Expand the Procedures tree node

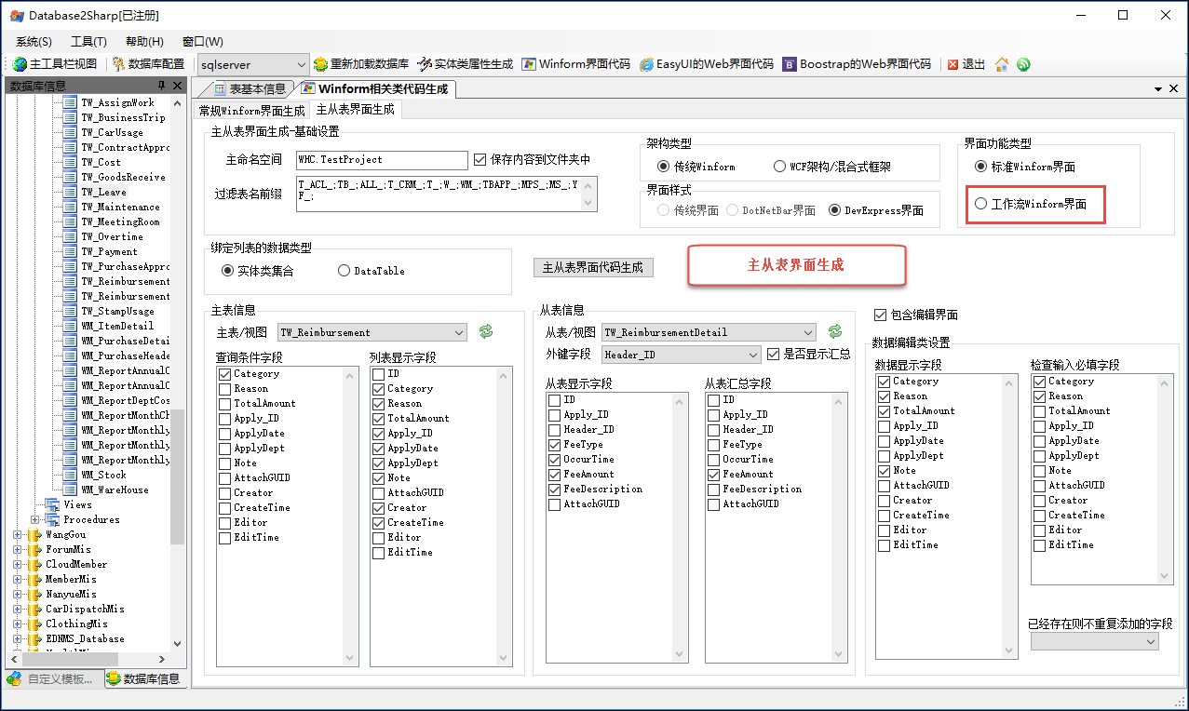(x=34, y=519)
